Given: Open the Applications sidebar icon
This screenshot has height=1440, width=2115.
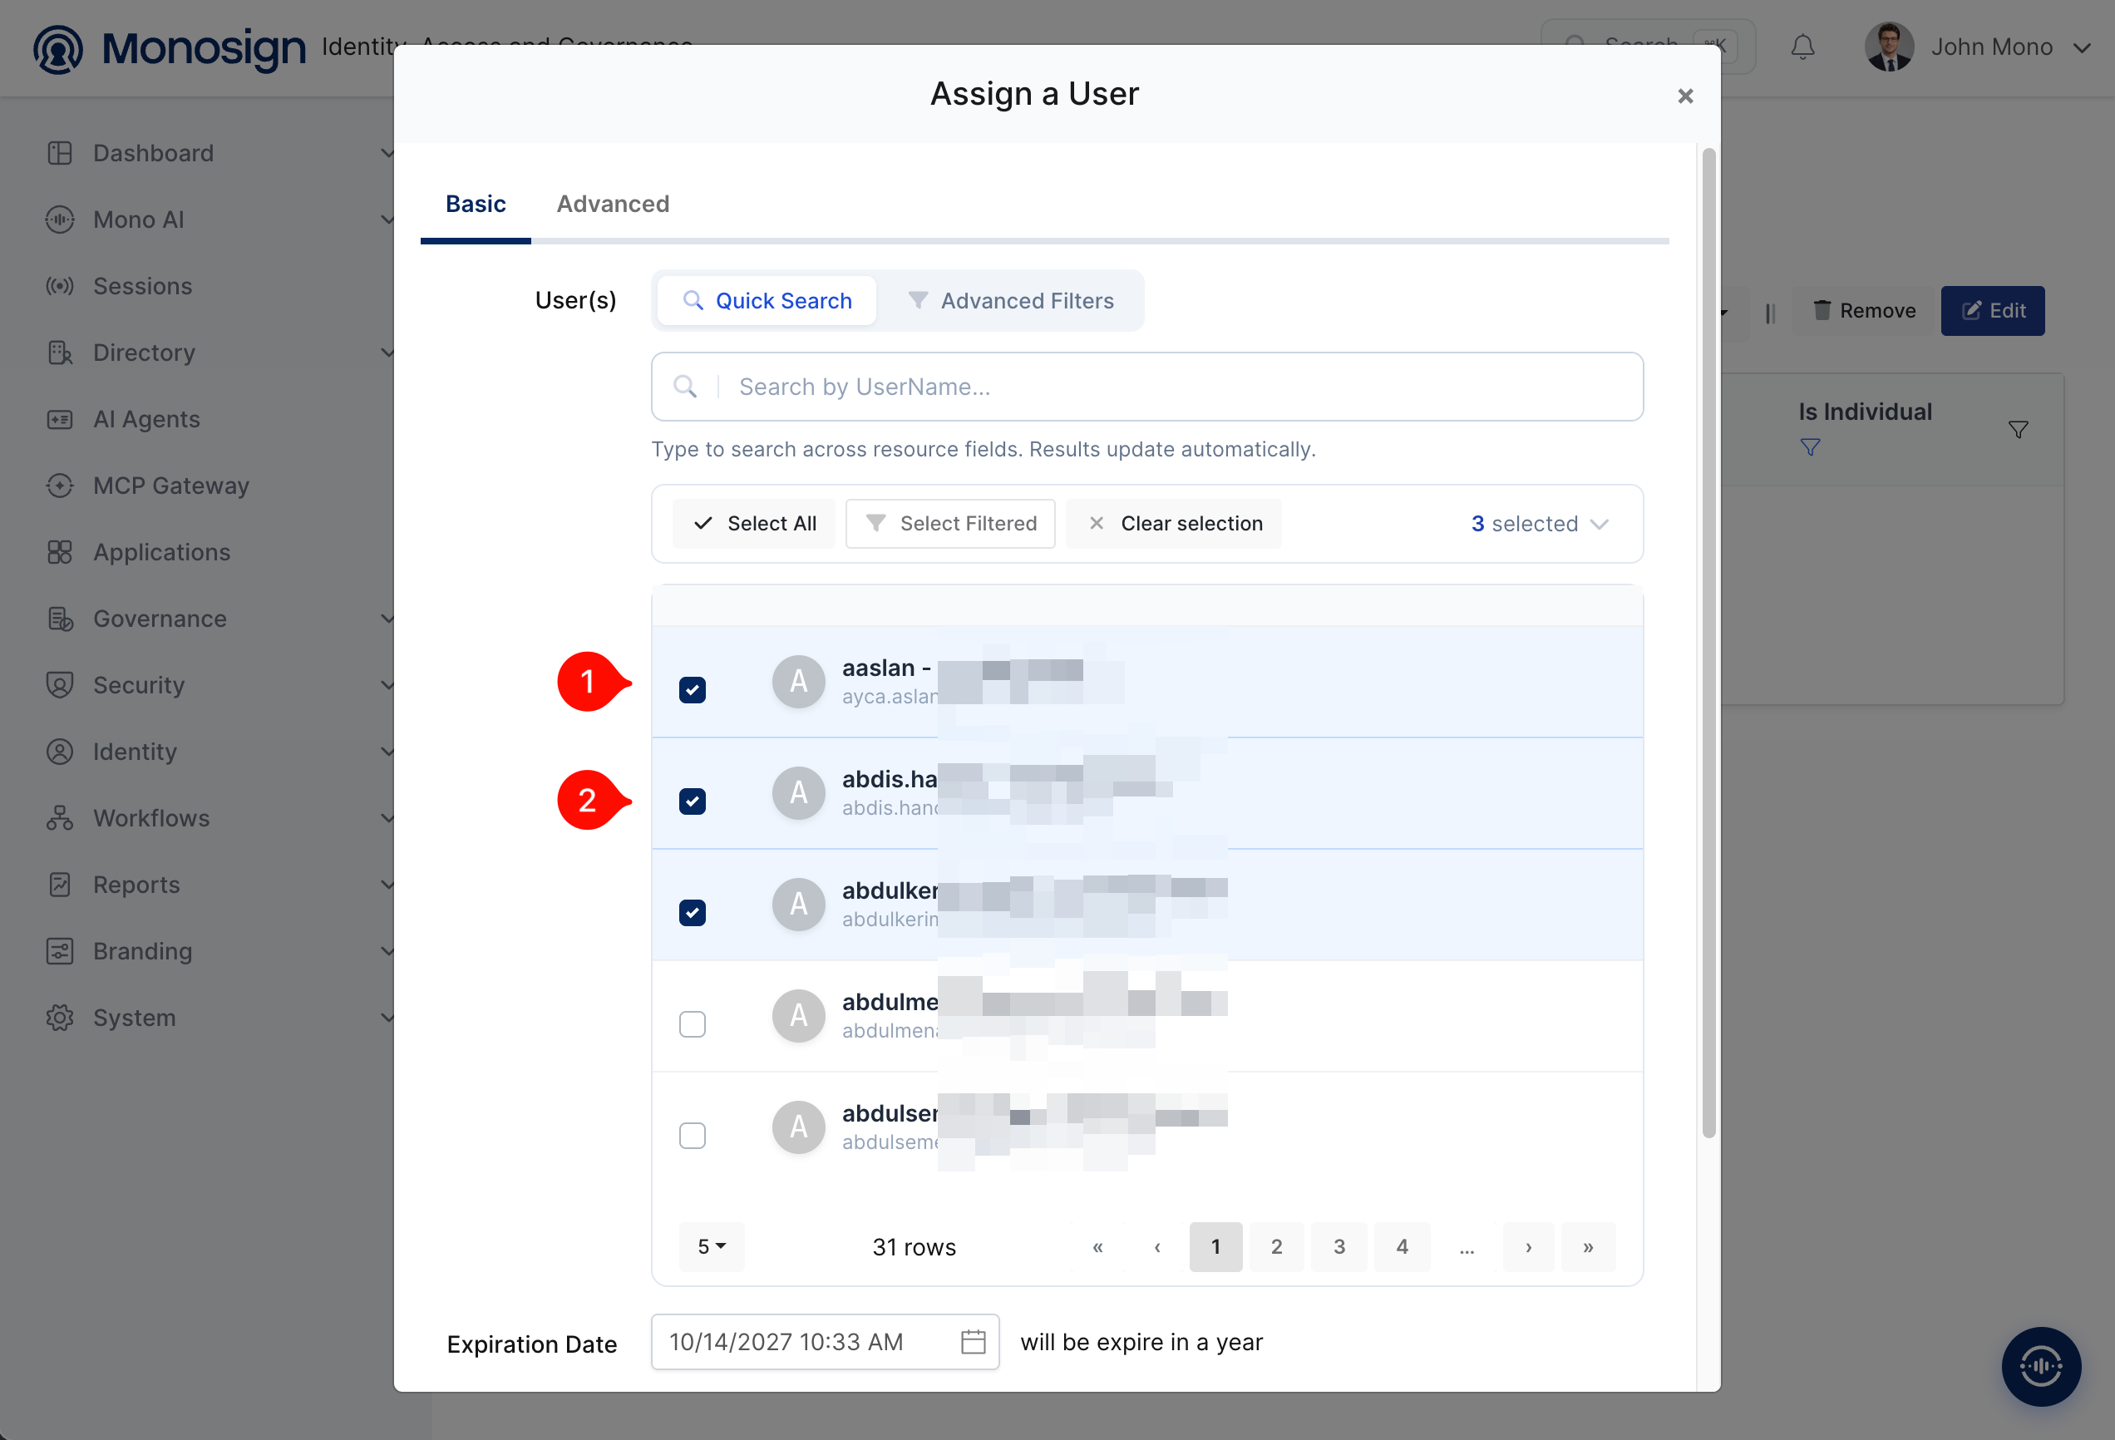Looking at the screenshot, I should 60,551.
